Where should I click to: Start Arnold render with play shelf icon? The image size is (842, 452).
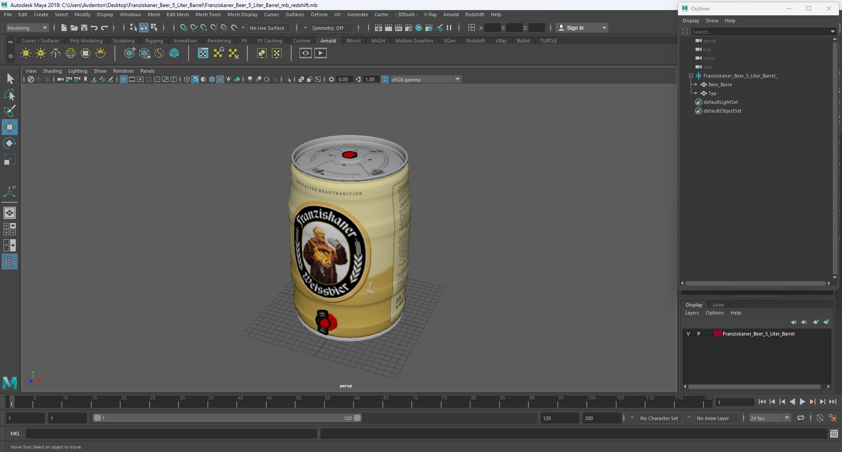pyautogui.click(x=321, y=53)
